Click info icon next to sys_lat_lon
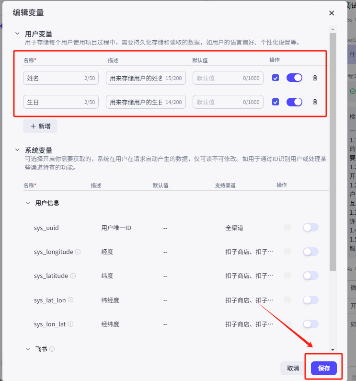 pyautogui.click(x=70, y=300)
